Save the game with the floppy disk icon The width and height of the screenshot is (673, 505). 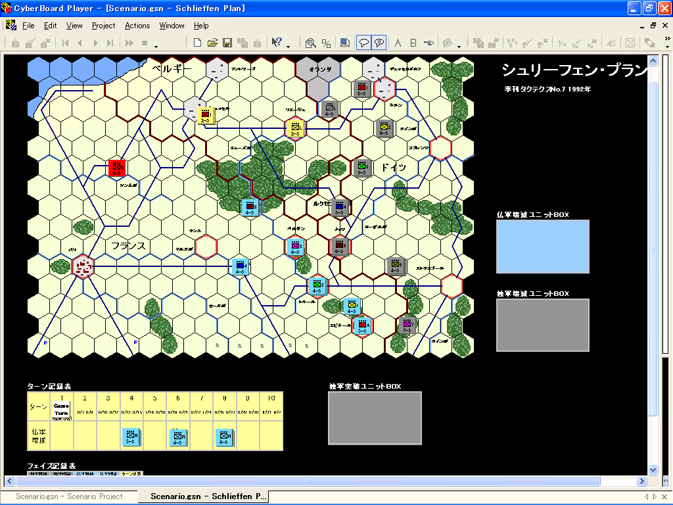pos(227,43)
